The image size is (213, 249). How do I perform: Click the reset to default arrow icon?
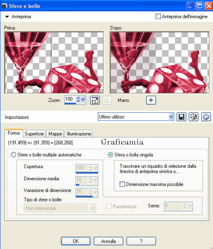[x=206, y=117]
